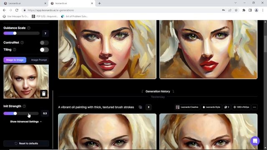This screenshot has width=267, height=150.
Task: Toggle the ControlNet switch
Action: [44, 42]
